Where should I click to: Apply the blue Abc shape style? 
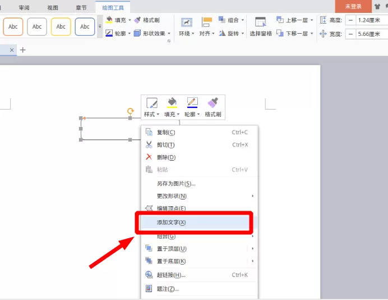[x=85, y=26]
